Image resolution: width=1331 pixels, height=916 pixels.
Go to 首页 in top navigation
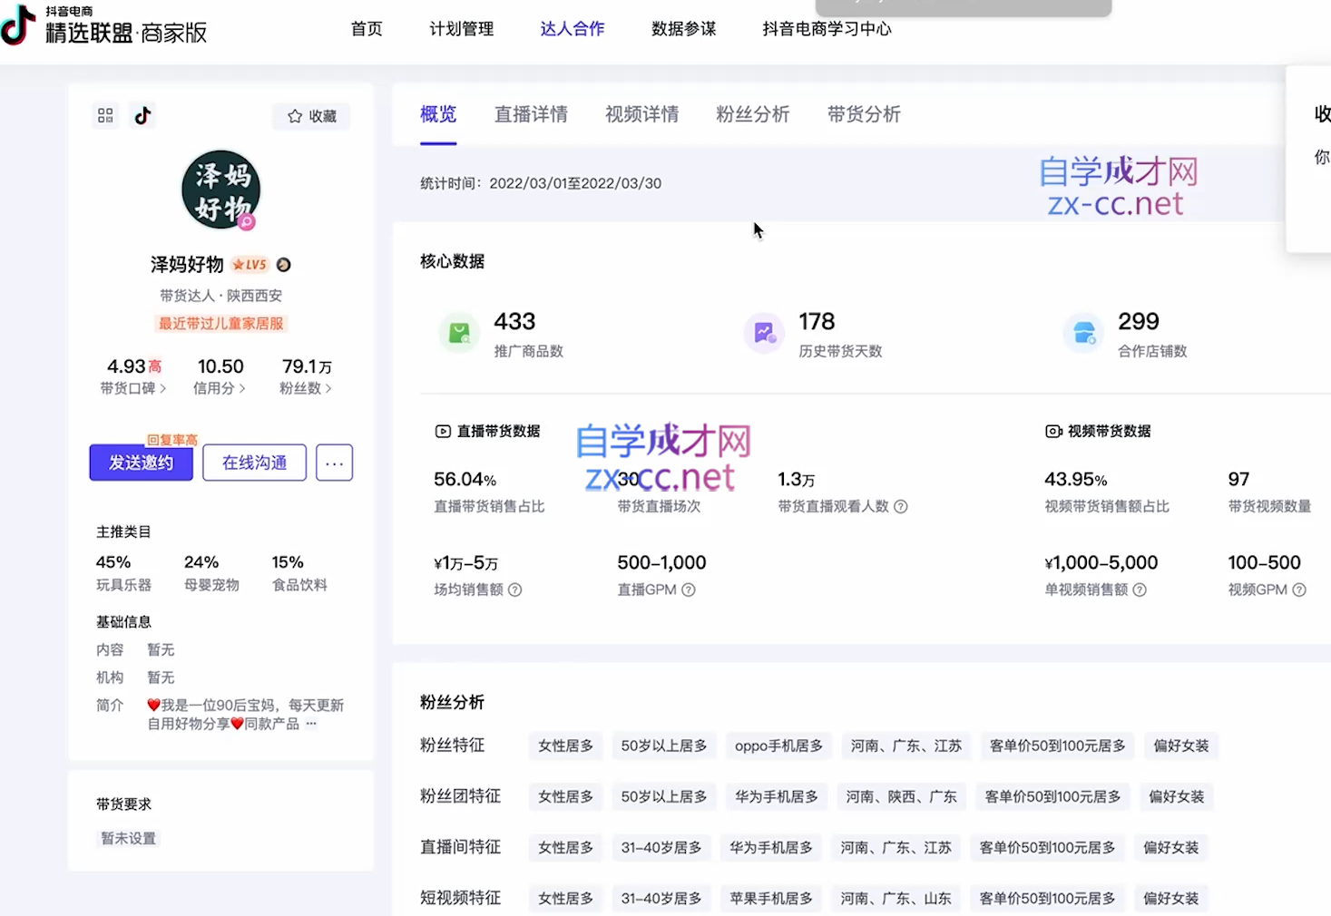367,29
